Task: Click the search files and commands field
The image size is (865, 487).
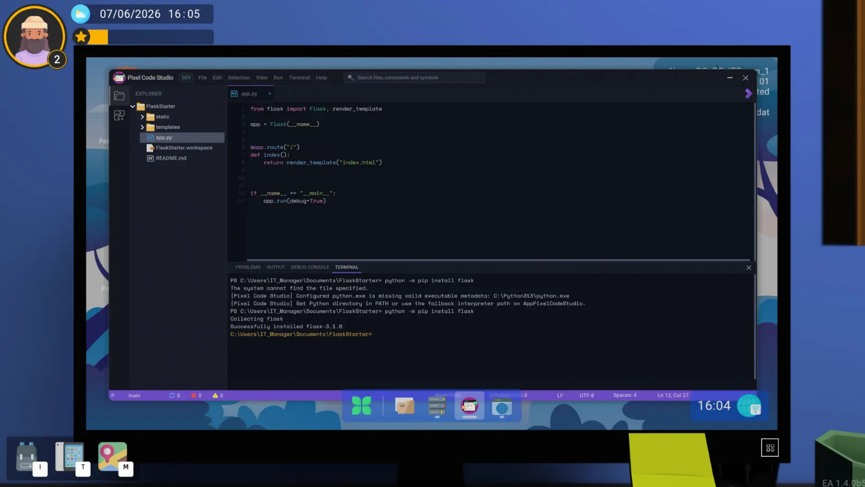Action: [414, 78]
